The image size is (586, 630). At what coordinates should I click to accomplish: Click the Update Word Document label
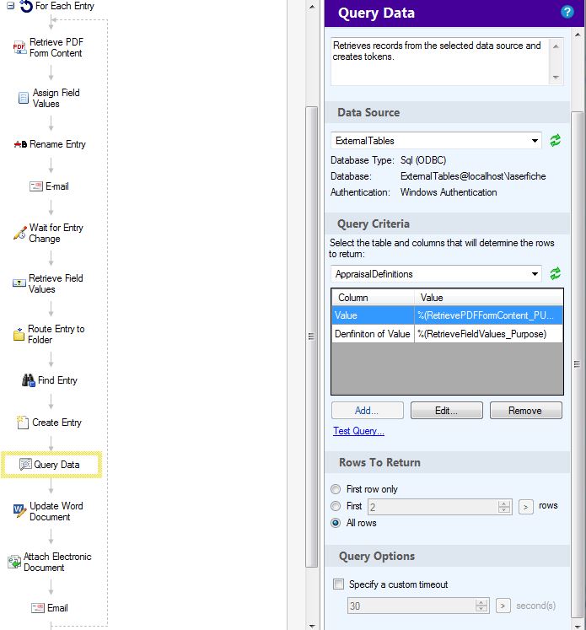click(56, 511)
